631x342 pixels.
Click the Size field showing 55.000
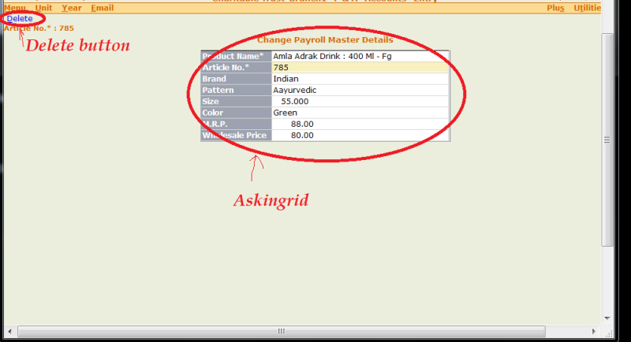pos(360,102)
